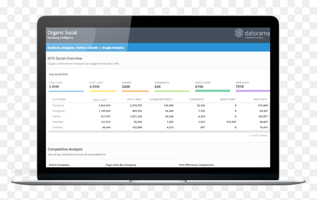
Task: Click the Web Visits column header
Action: pos(260,99)
